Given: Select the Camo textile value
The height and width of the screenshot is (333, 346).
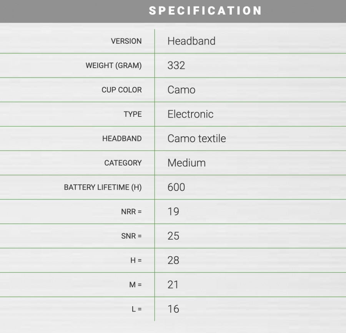Looking at the screenshot, I should click(x=196, y=139).
